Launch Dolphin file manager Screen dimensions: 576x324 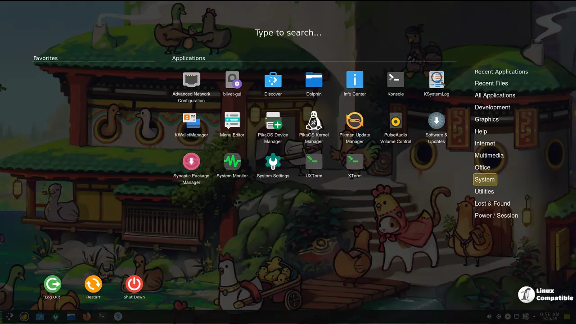click(x=314, y=80)
